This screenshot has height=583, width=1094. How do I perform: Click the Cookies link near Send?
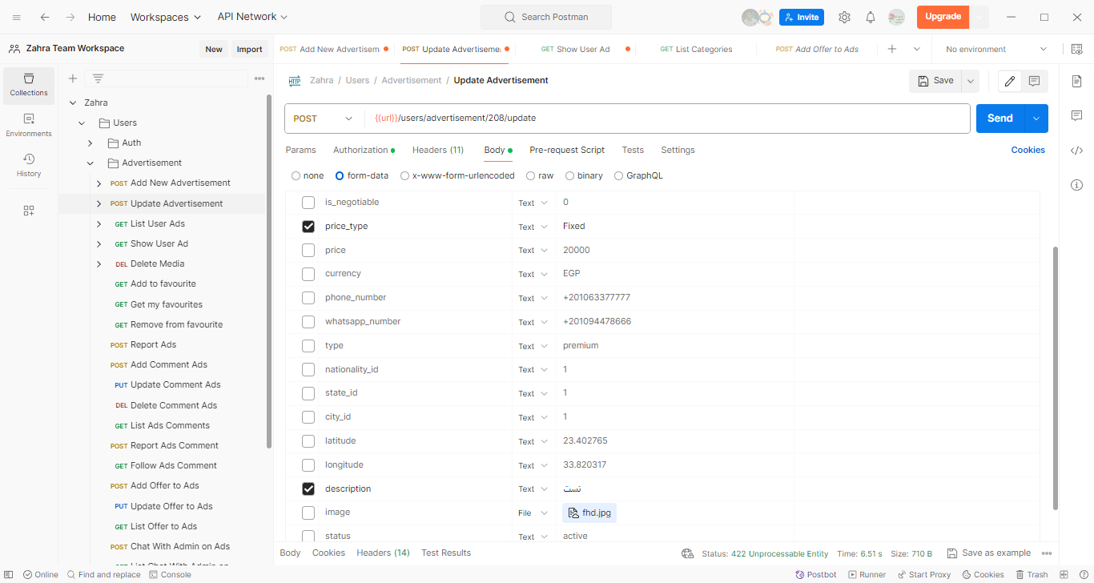1028,150
